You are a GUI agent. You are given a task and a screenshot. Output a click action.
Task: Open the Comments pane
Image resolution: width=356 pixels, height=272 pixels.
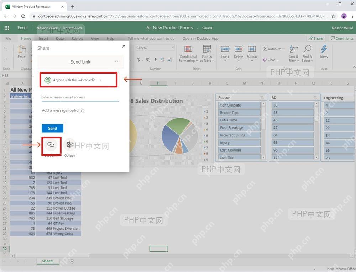coord(342,38)
